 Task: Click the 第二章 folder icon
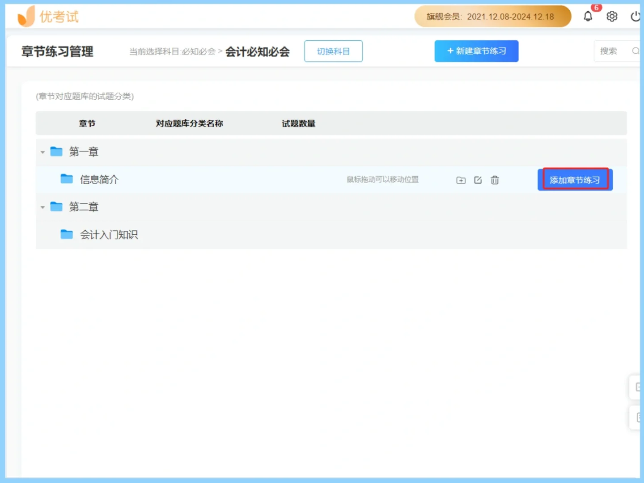(56, 207)
